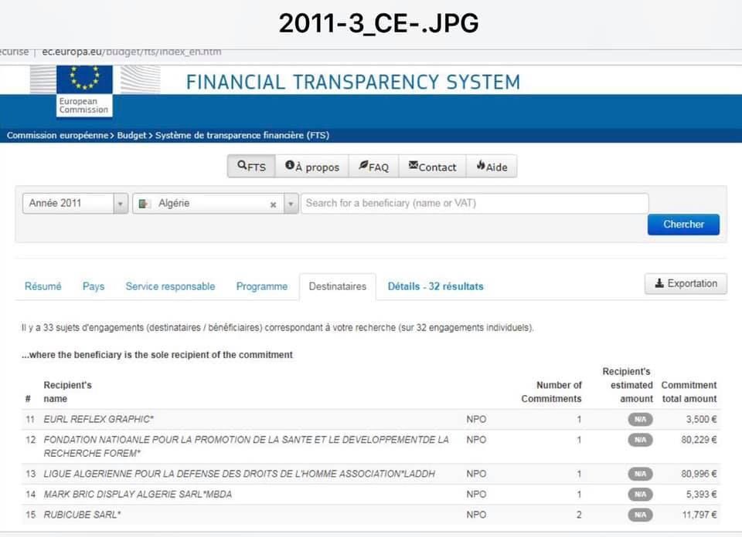Click the N/A badge for EURL REFLEX GRAPHIC
Viewport: 742px width, 537px height.
click(x=640, y=420)
